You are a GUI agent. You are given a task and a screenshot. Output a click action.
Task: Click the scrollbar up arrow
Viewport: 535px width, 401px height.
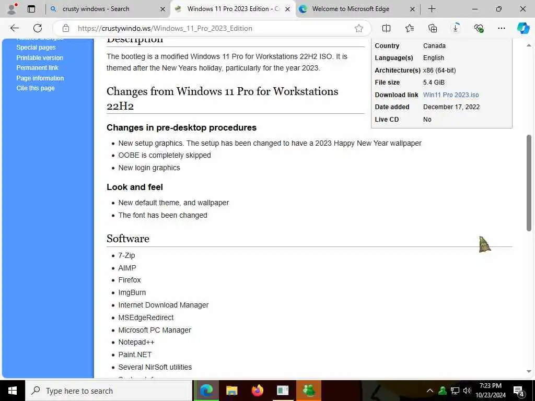(529, 45)
